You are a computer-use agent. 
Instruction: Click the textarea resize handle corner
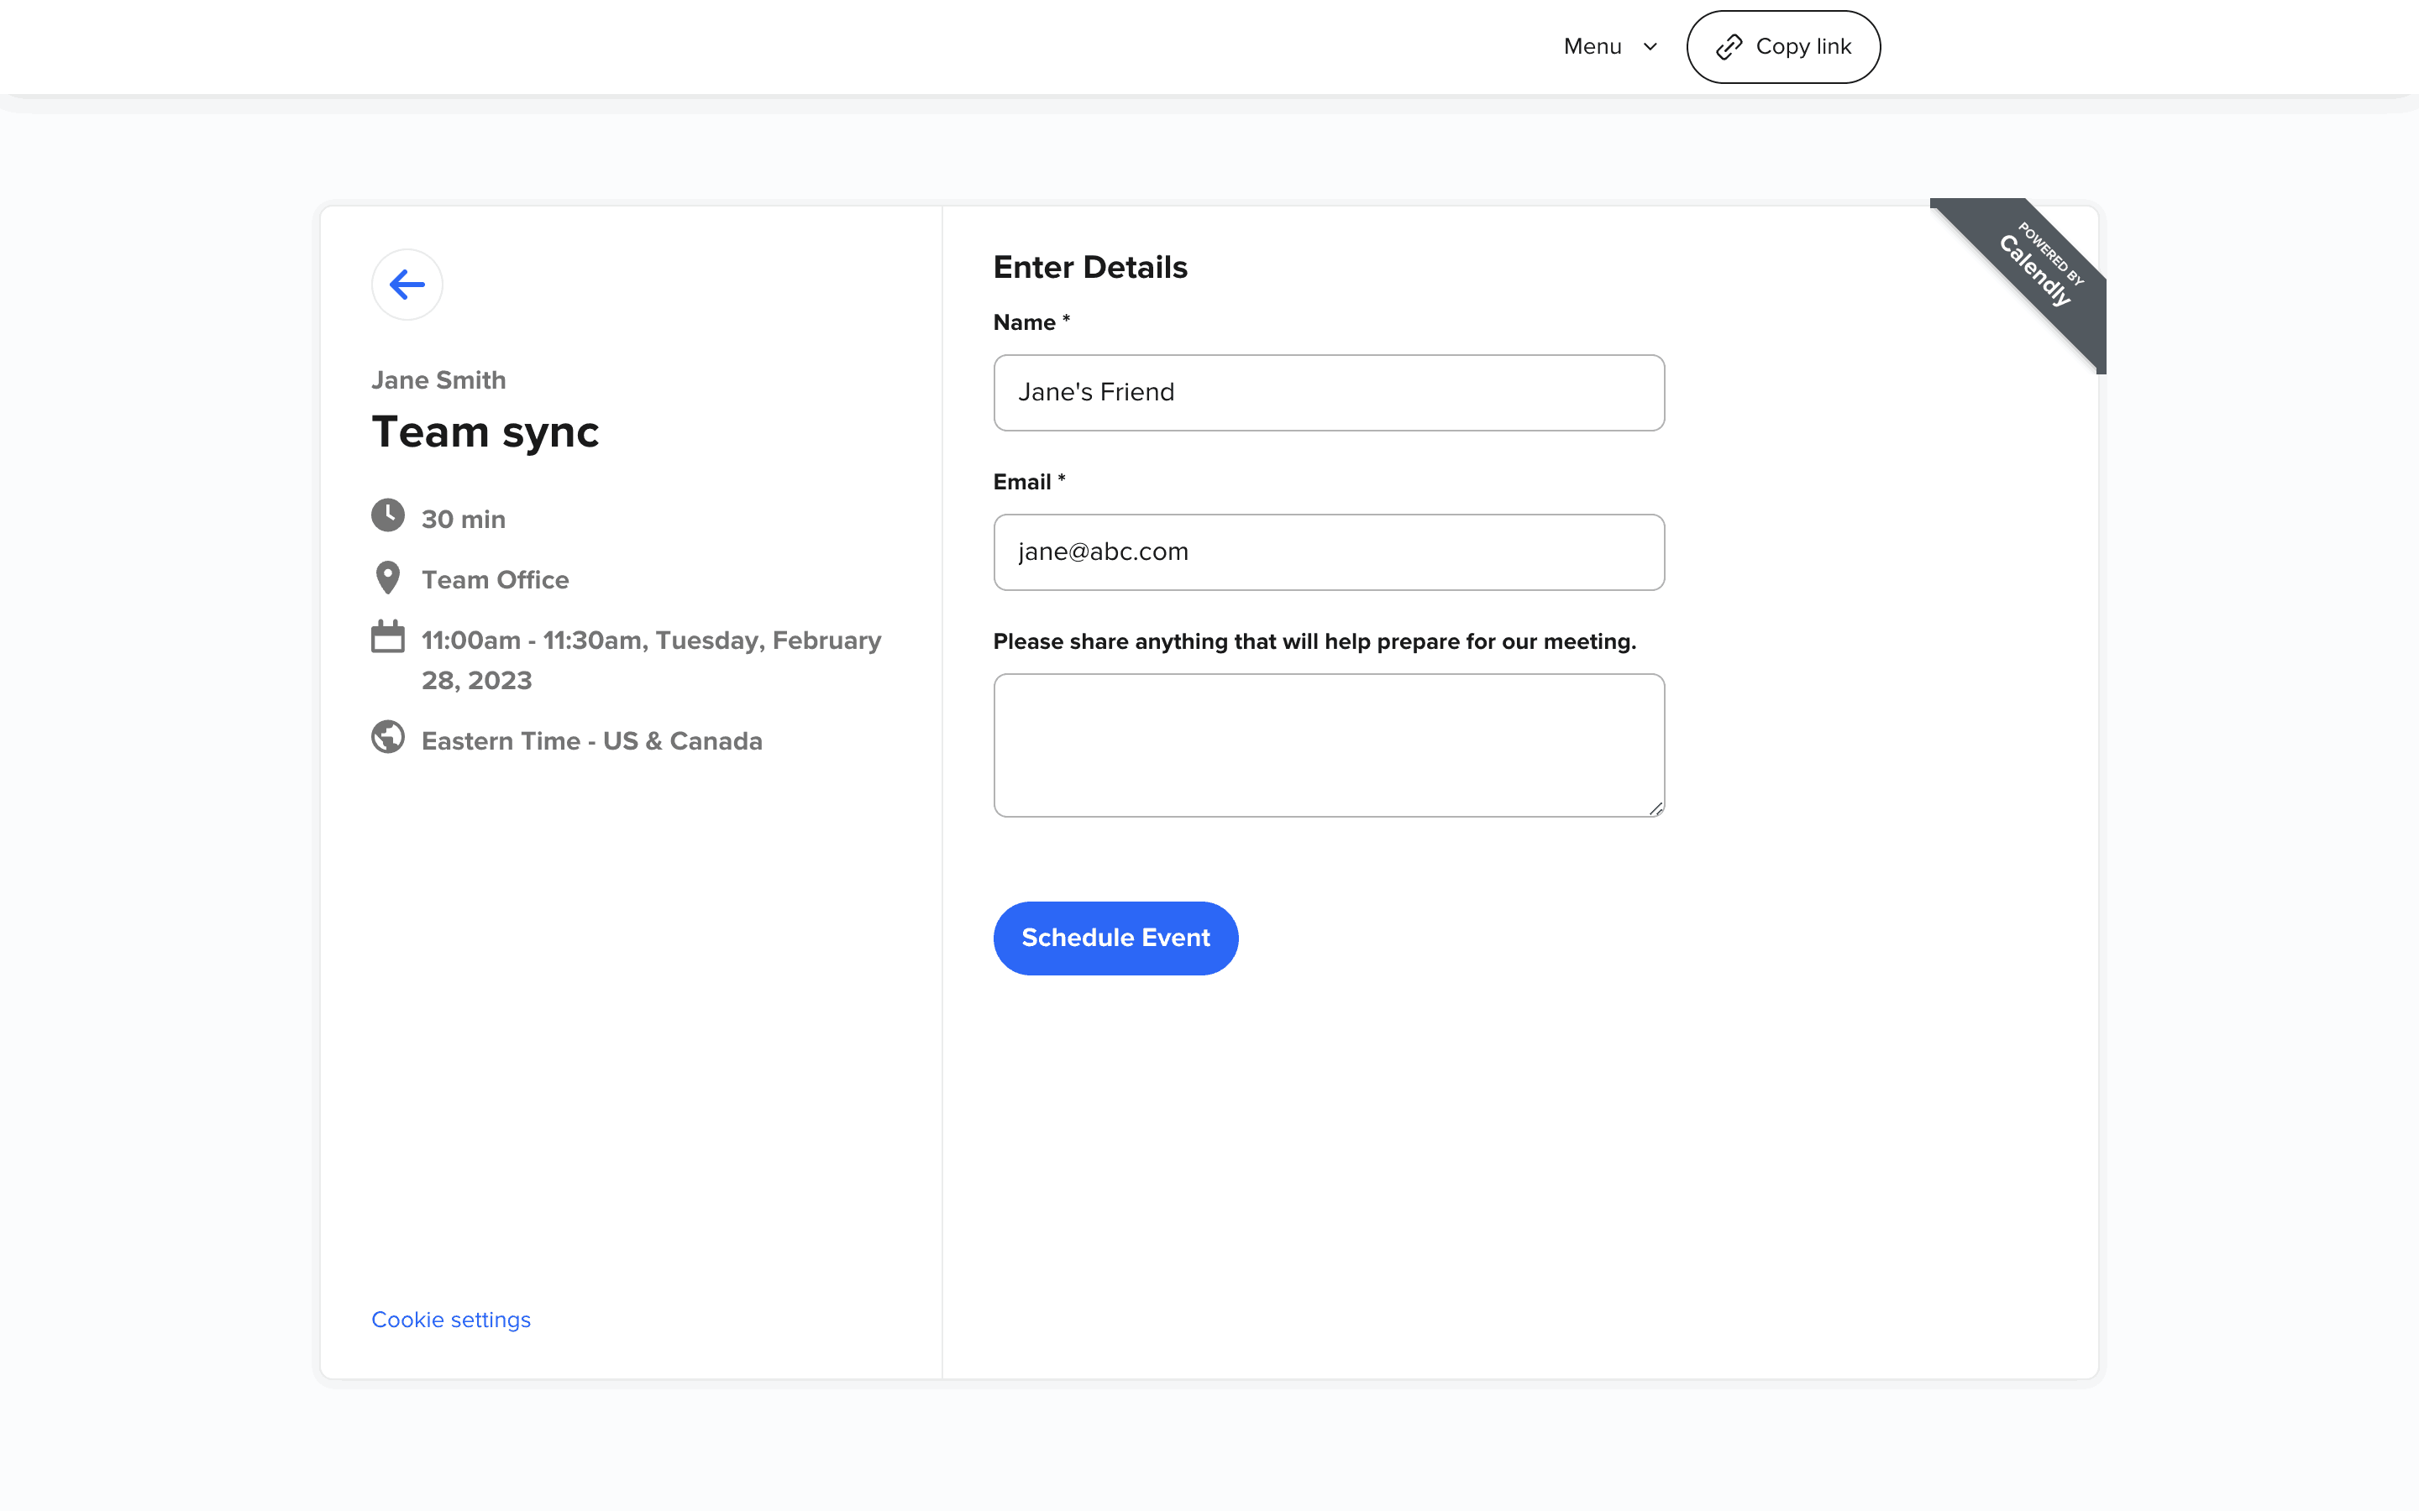coord(1656,808)
